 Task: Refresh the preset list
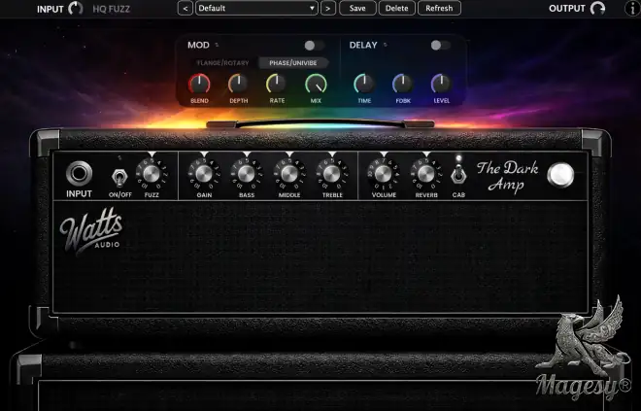point(439,8)
